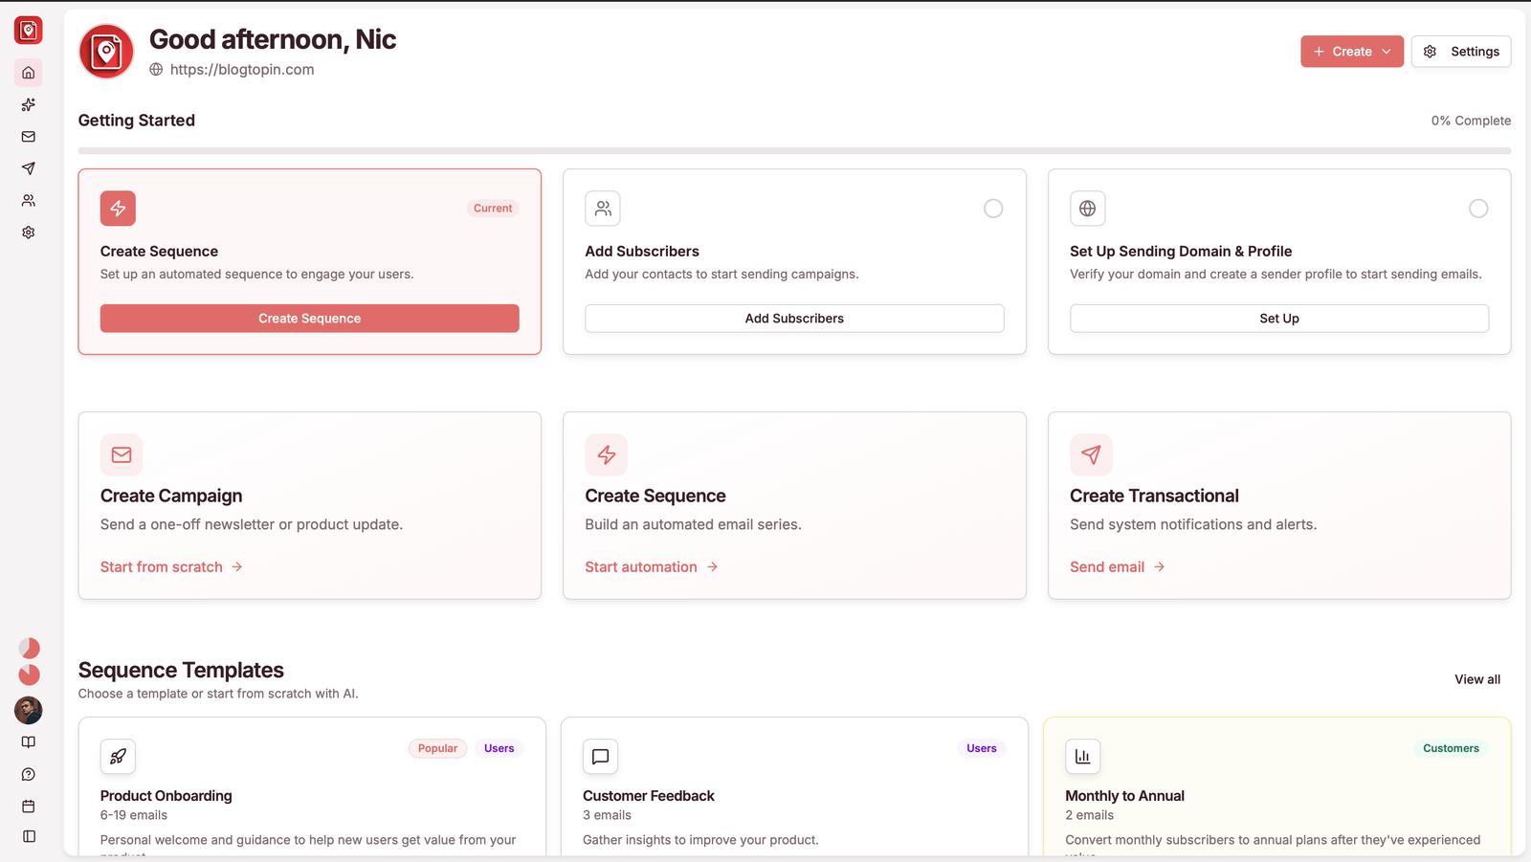Collapse the sidebar with the panel icon
The height and width of the screenshot is (862, 1531).
[x=28, y=836]
